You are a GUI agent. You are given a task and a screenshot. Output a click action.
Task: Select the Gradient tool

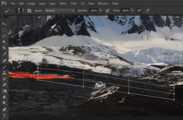[x=4, y=91]
